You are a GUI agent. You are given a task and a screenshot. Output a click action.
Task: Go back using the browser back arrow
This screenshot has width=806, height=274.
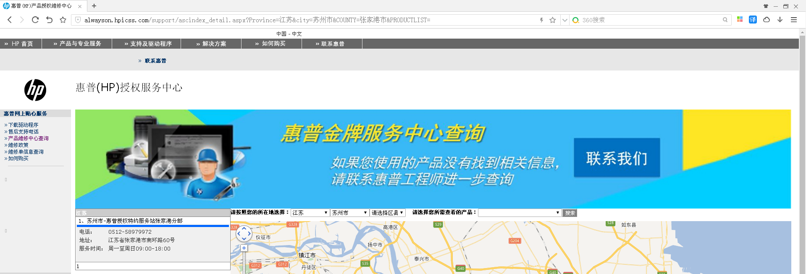point(10,20)
